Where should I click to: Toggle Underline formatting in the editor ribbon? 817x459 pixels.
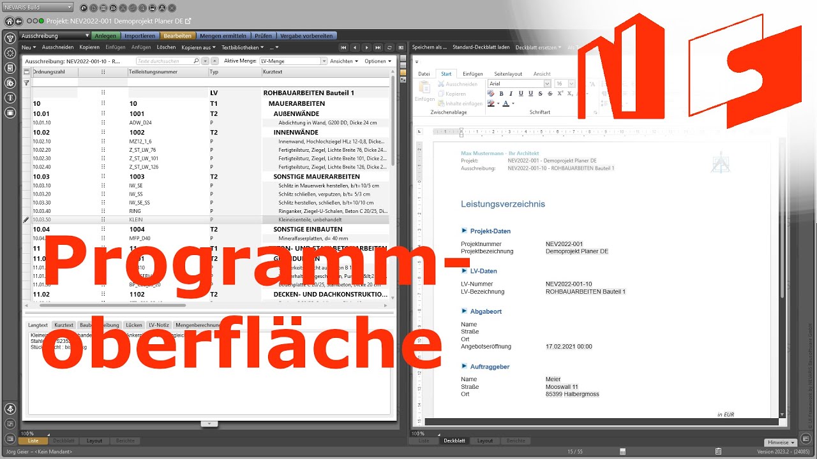tap(521, 94)
